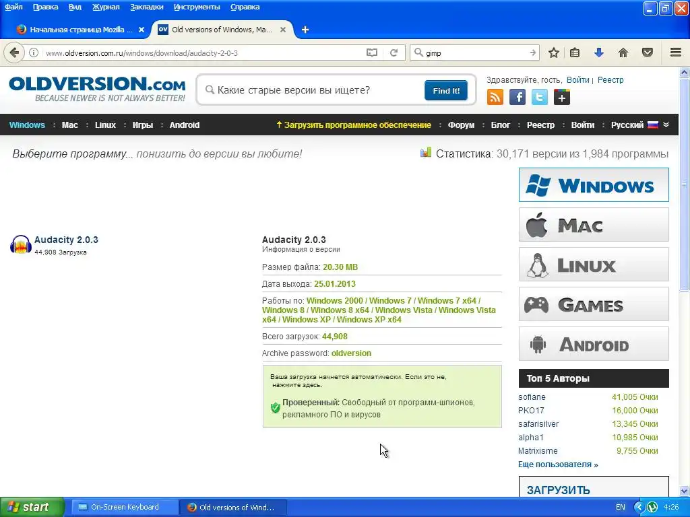This screenshot has width=690, height=517.
Task: Open the Справка menu
Action: coord(245,7)
